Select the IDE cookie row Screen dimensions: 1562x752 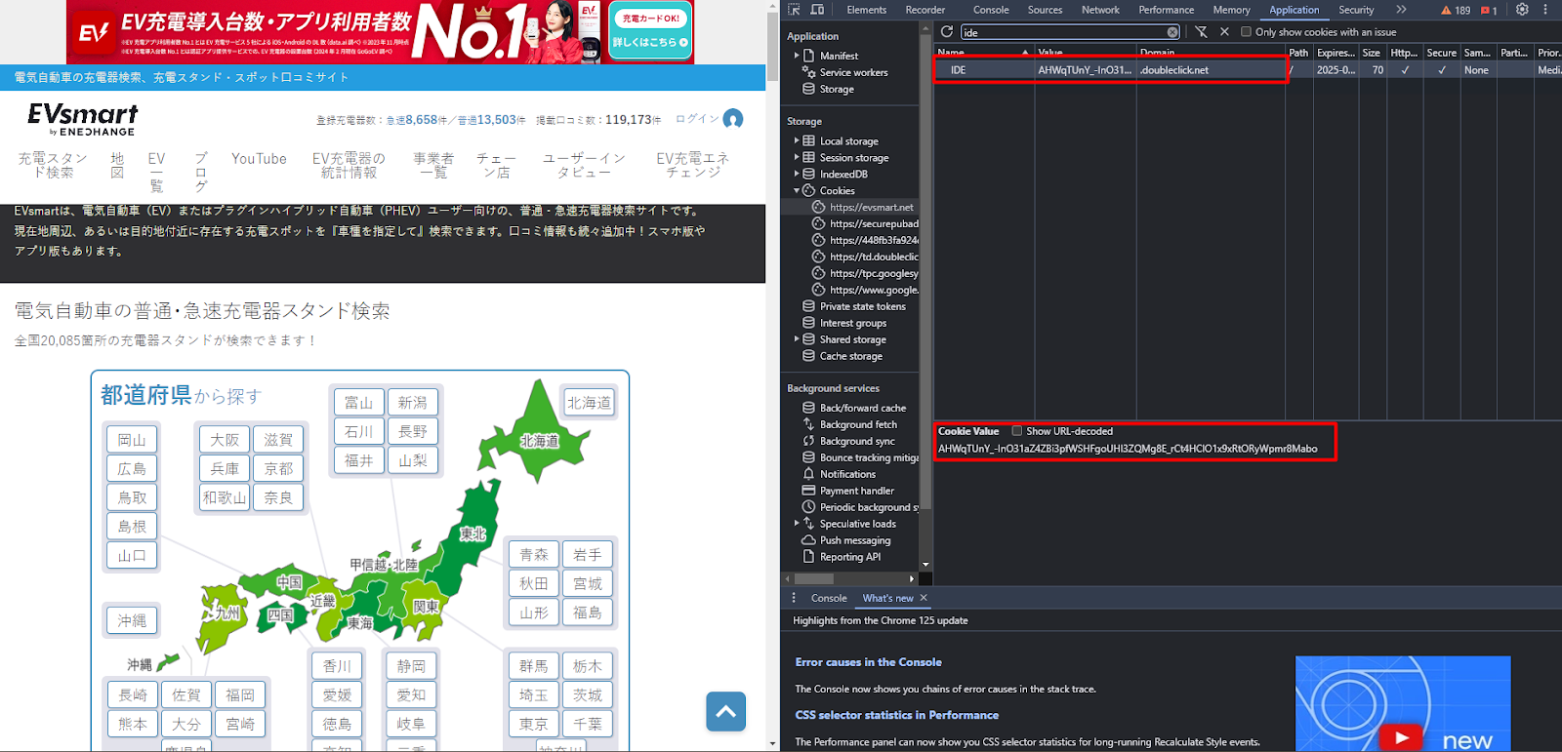(1248, 70)
